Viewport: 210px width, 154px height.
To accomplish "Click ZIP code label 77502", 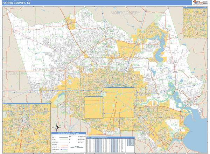I will (x=174, y=125).
